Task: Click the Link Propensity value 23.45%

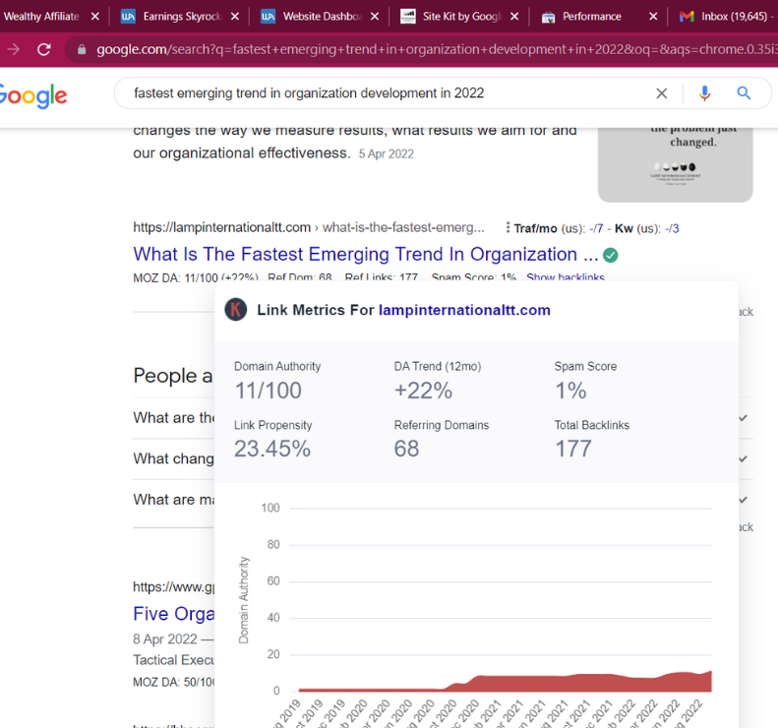Action: [272, 450]
